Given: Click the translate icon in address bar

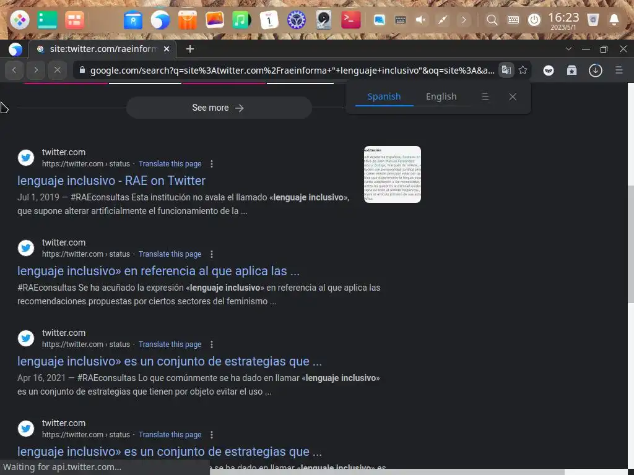Looking at the screenshot, I should click(506, 70).
